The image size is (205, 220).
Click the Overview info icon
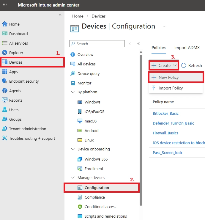click(x=72, y=54)
